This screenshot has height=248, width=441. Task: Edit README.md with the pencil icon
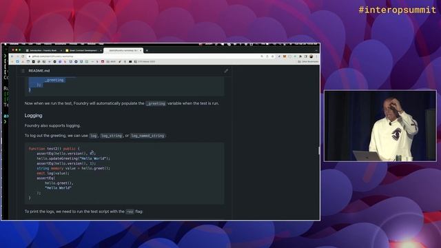(226, 71)
